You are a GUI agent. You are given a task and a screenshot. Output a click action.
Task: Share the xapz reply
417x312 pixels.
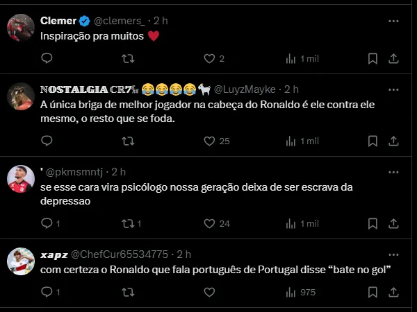(393, 293)
